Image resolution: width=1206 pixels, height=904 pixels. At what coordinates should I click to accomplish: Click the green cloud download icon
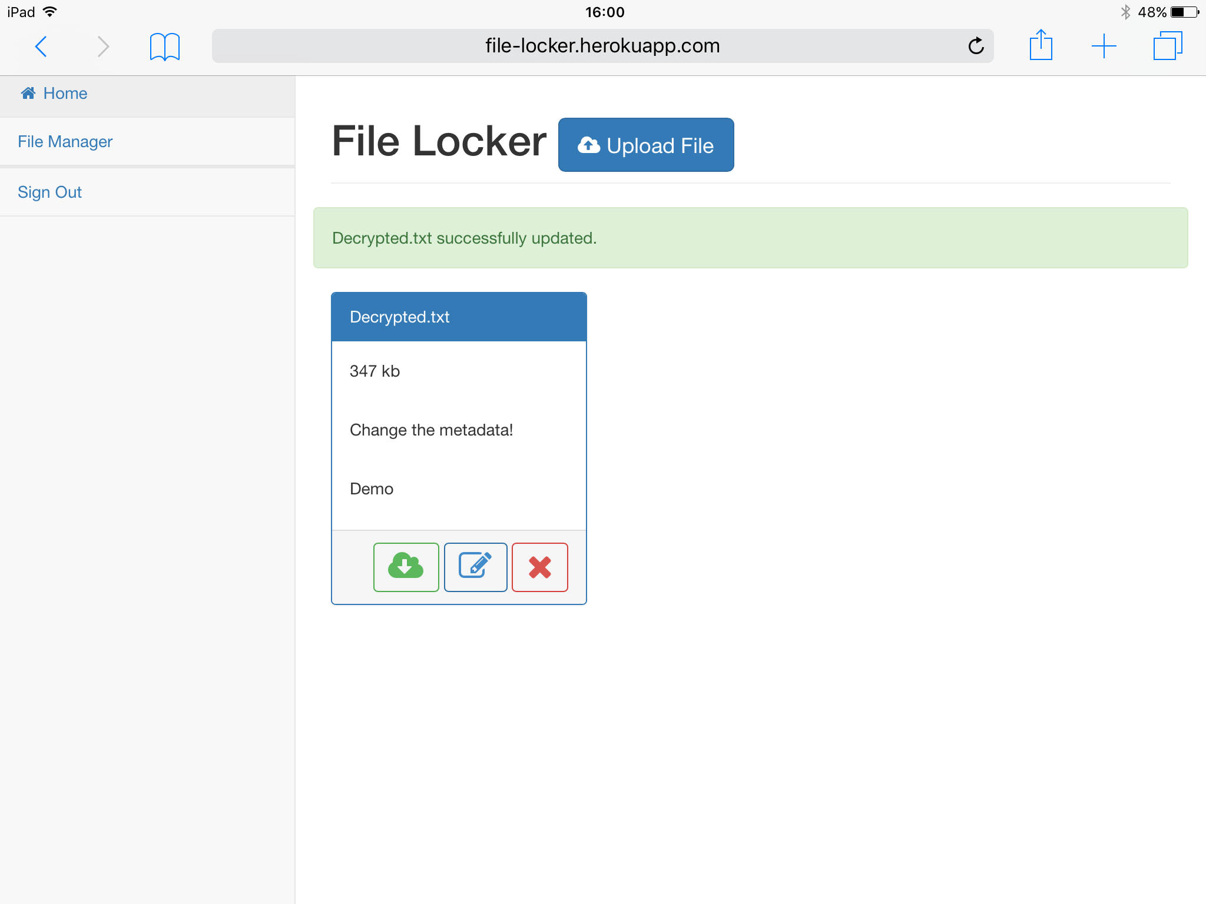pos(406,567)
